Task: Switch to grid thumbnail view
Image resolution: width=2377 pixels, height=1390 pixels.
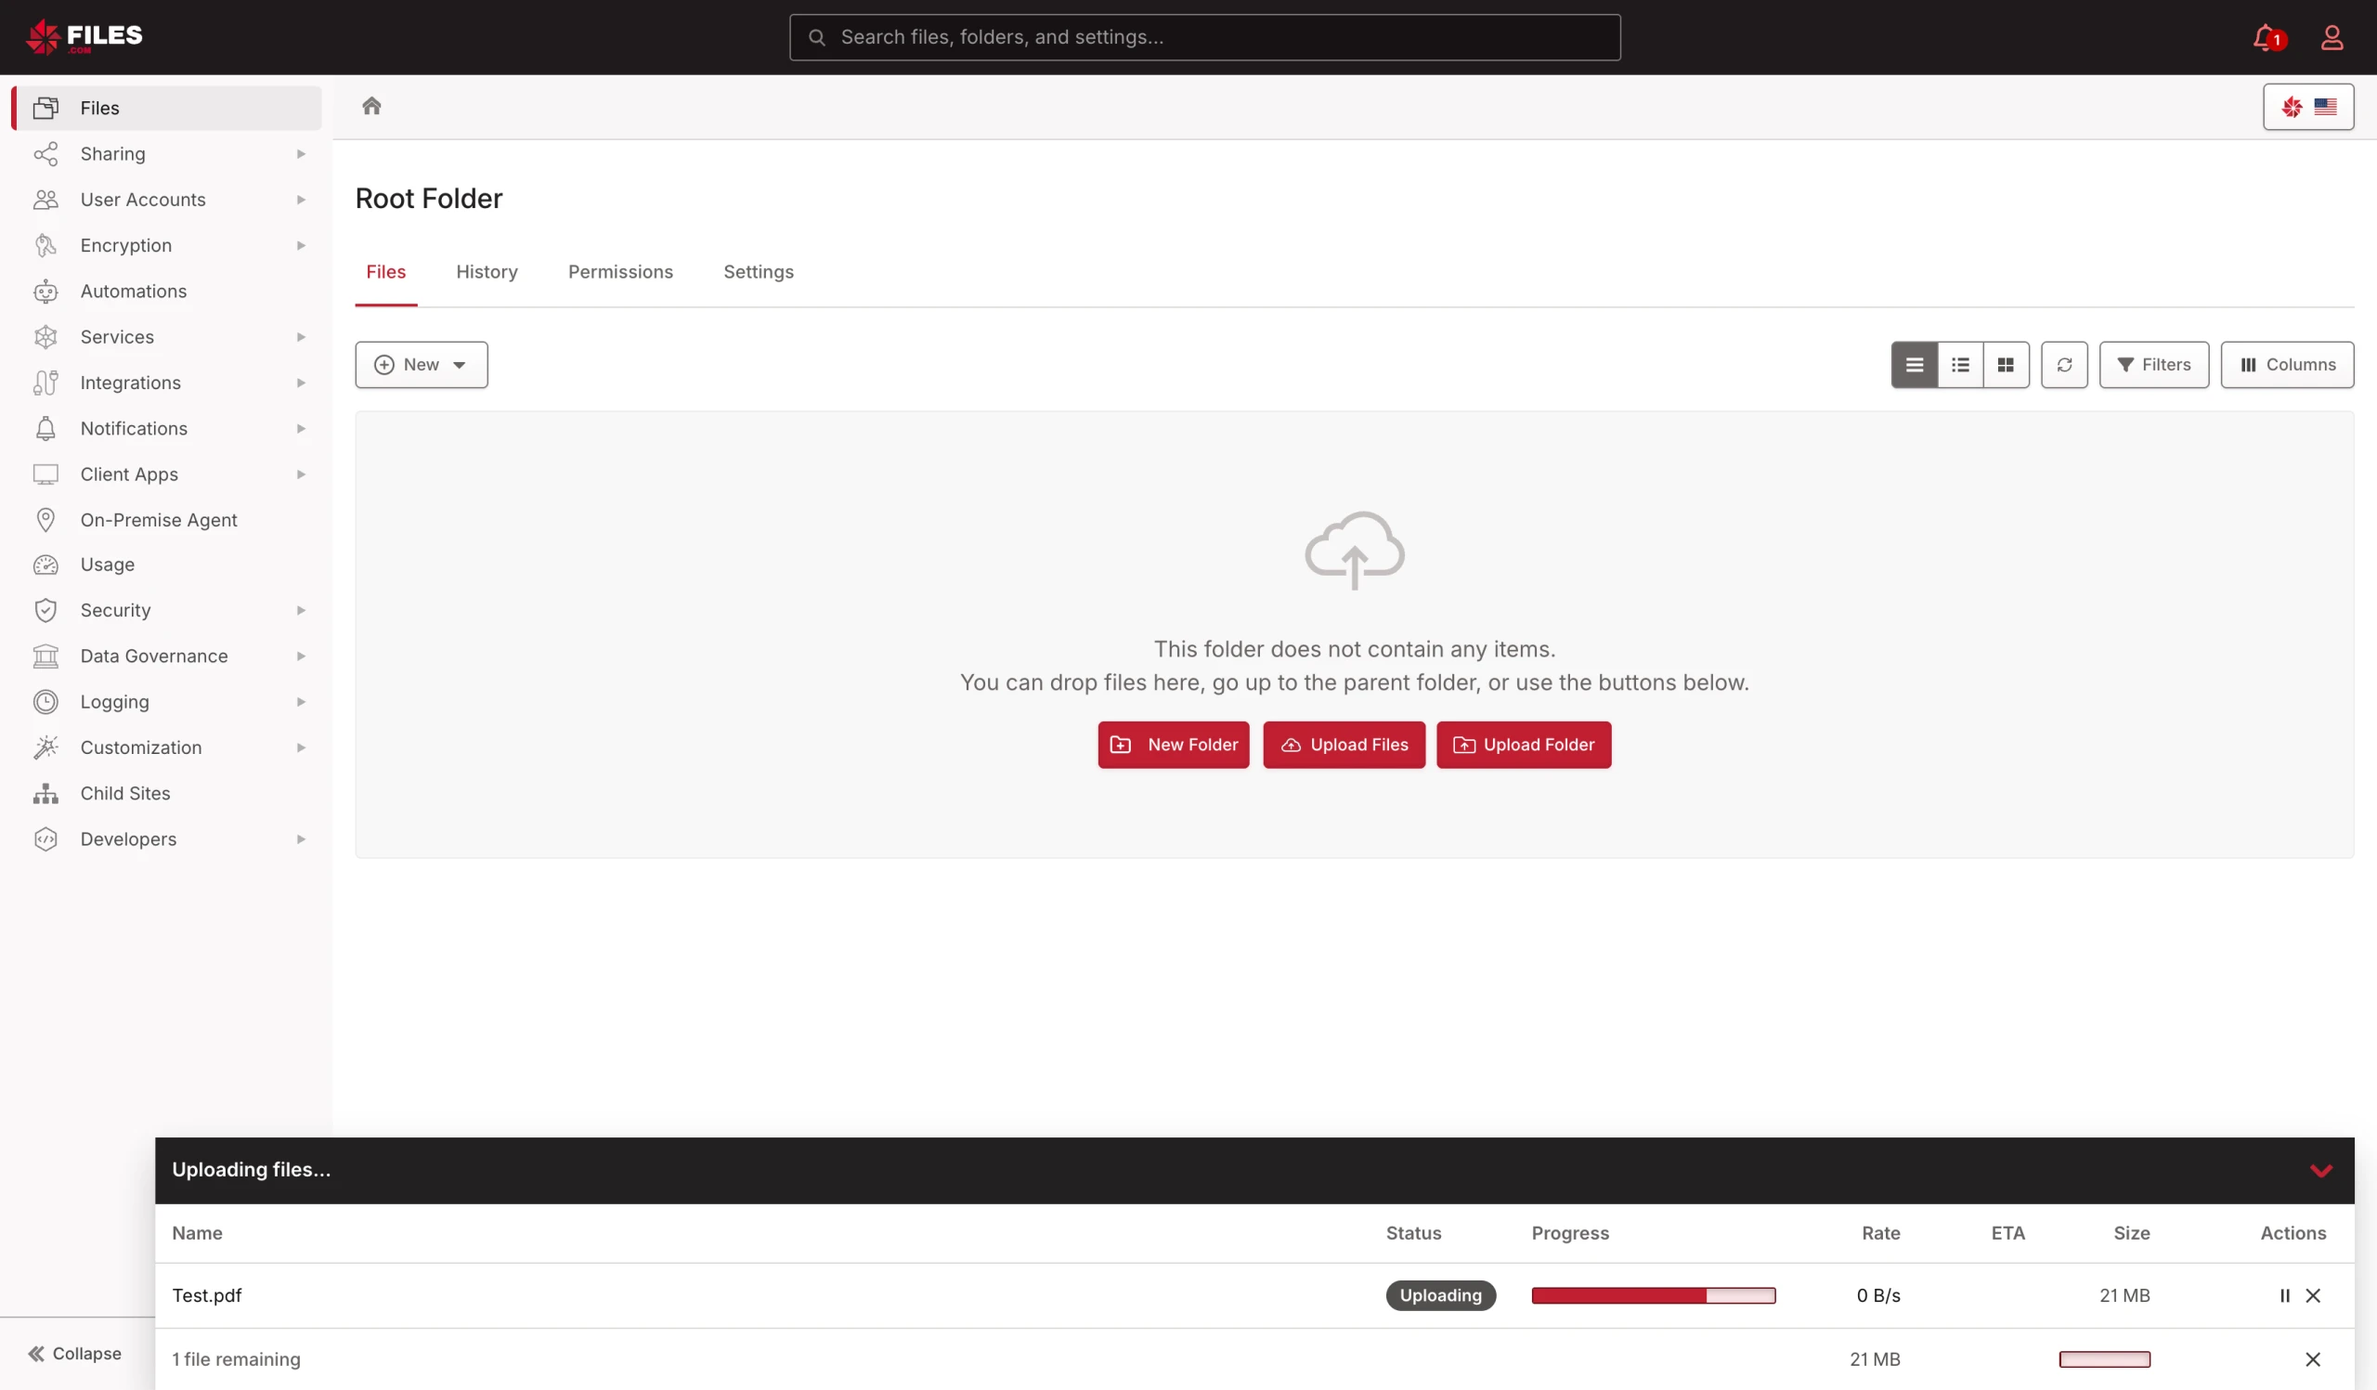Action: 2006,365
